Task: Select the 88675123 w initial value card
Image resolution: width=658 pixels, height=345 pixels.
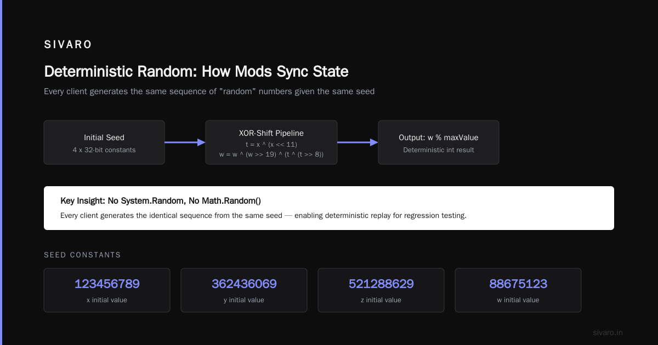Action: coord(518,290)
